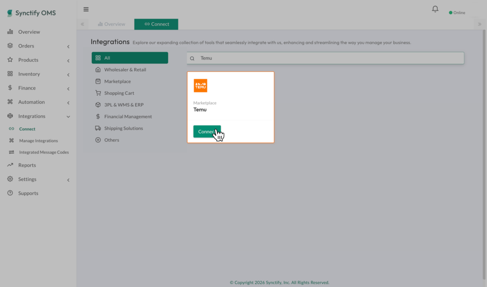Toggle the hamburger menu icon
This screenshot has width=487, height=287.
tap(86, 9)
